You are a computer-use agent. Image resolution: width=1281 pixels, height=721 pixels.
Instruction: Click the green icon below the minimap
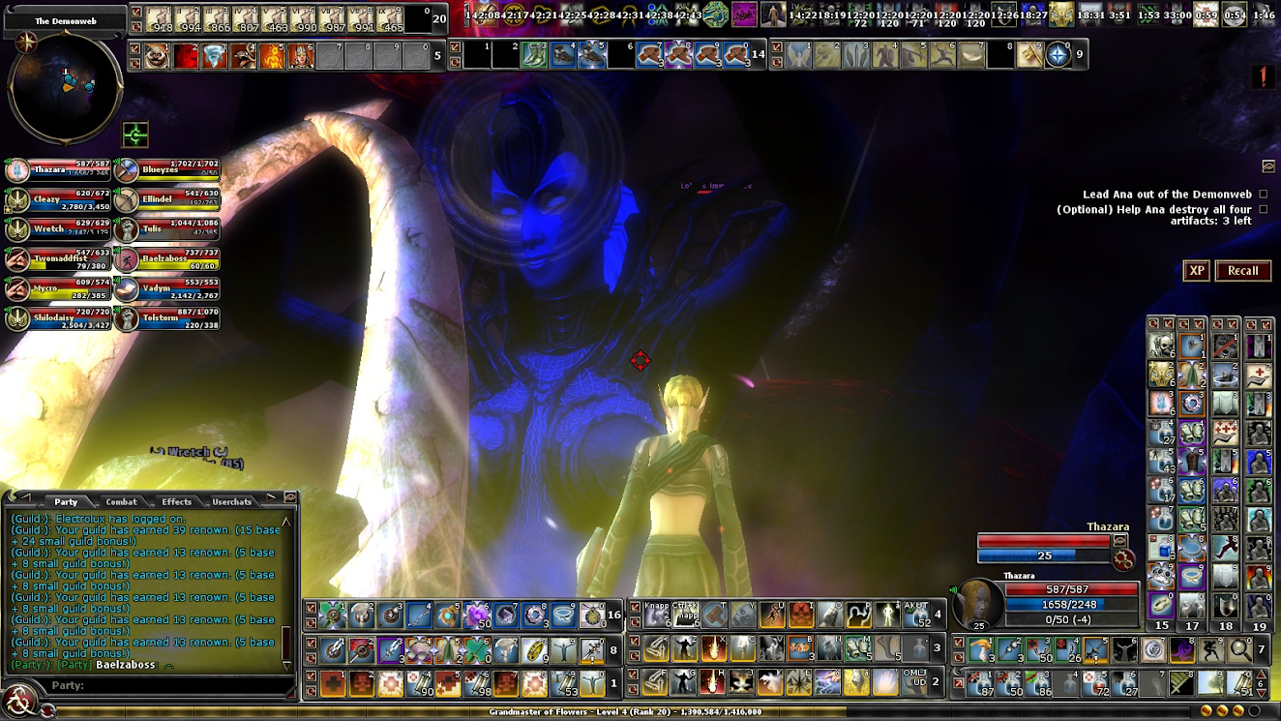pyautogui.click(x=135, y=135)
